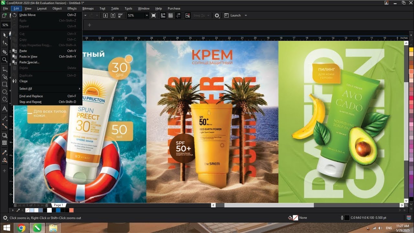The width and height of the screenshot is (414, 233).
Task: Open the View menu
Action: pos(28,8)
